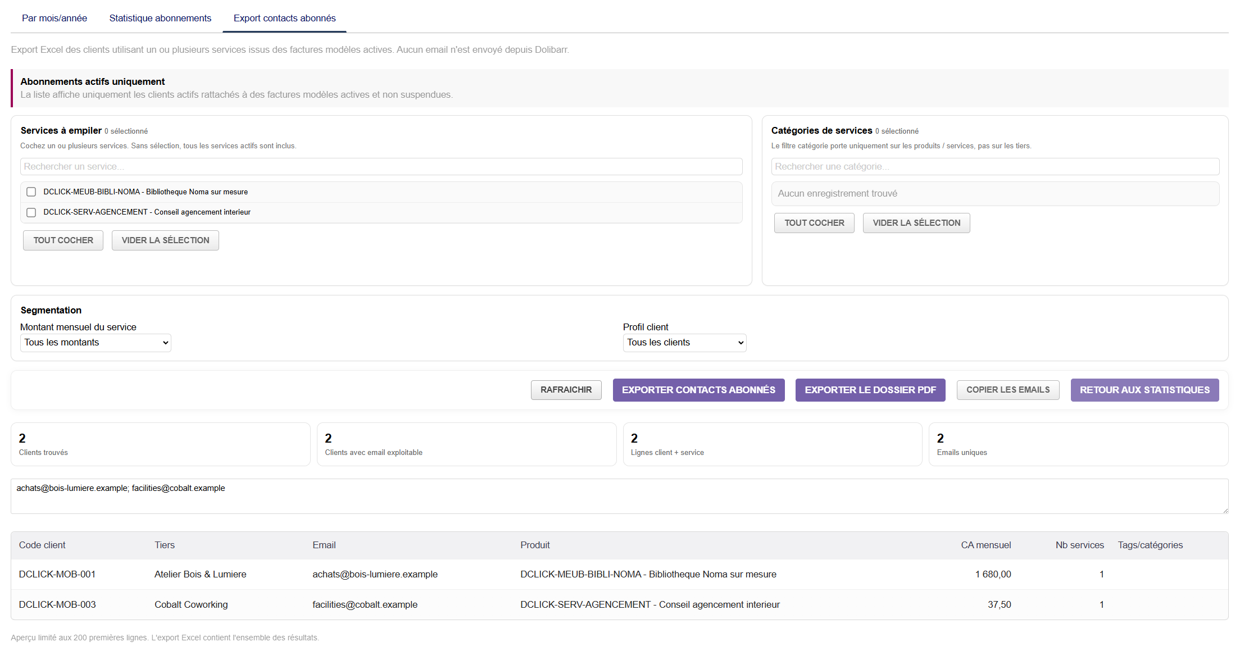Check the DCLICK-SERV-AGENCEMENT service checkbox
This screenshot has width=1240, height=660.
click(x=31, y=212)
